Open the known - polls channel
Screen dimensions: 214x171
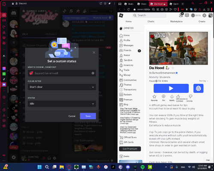[x=33, y=132]
